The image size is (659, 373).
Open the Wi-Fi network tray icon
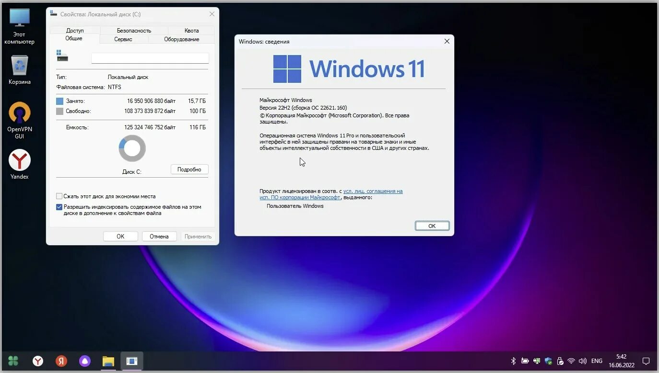click(571, 361)
